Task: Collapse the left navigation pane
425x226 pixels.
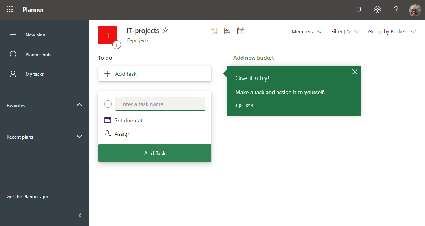Action: [80, 215]
